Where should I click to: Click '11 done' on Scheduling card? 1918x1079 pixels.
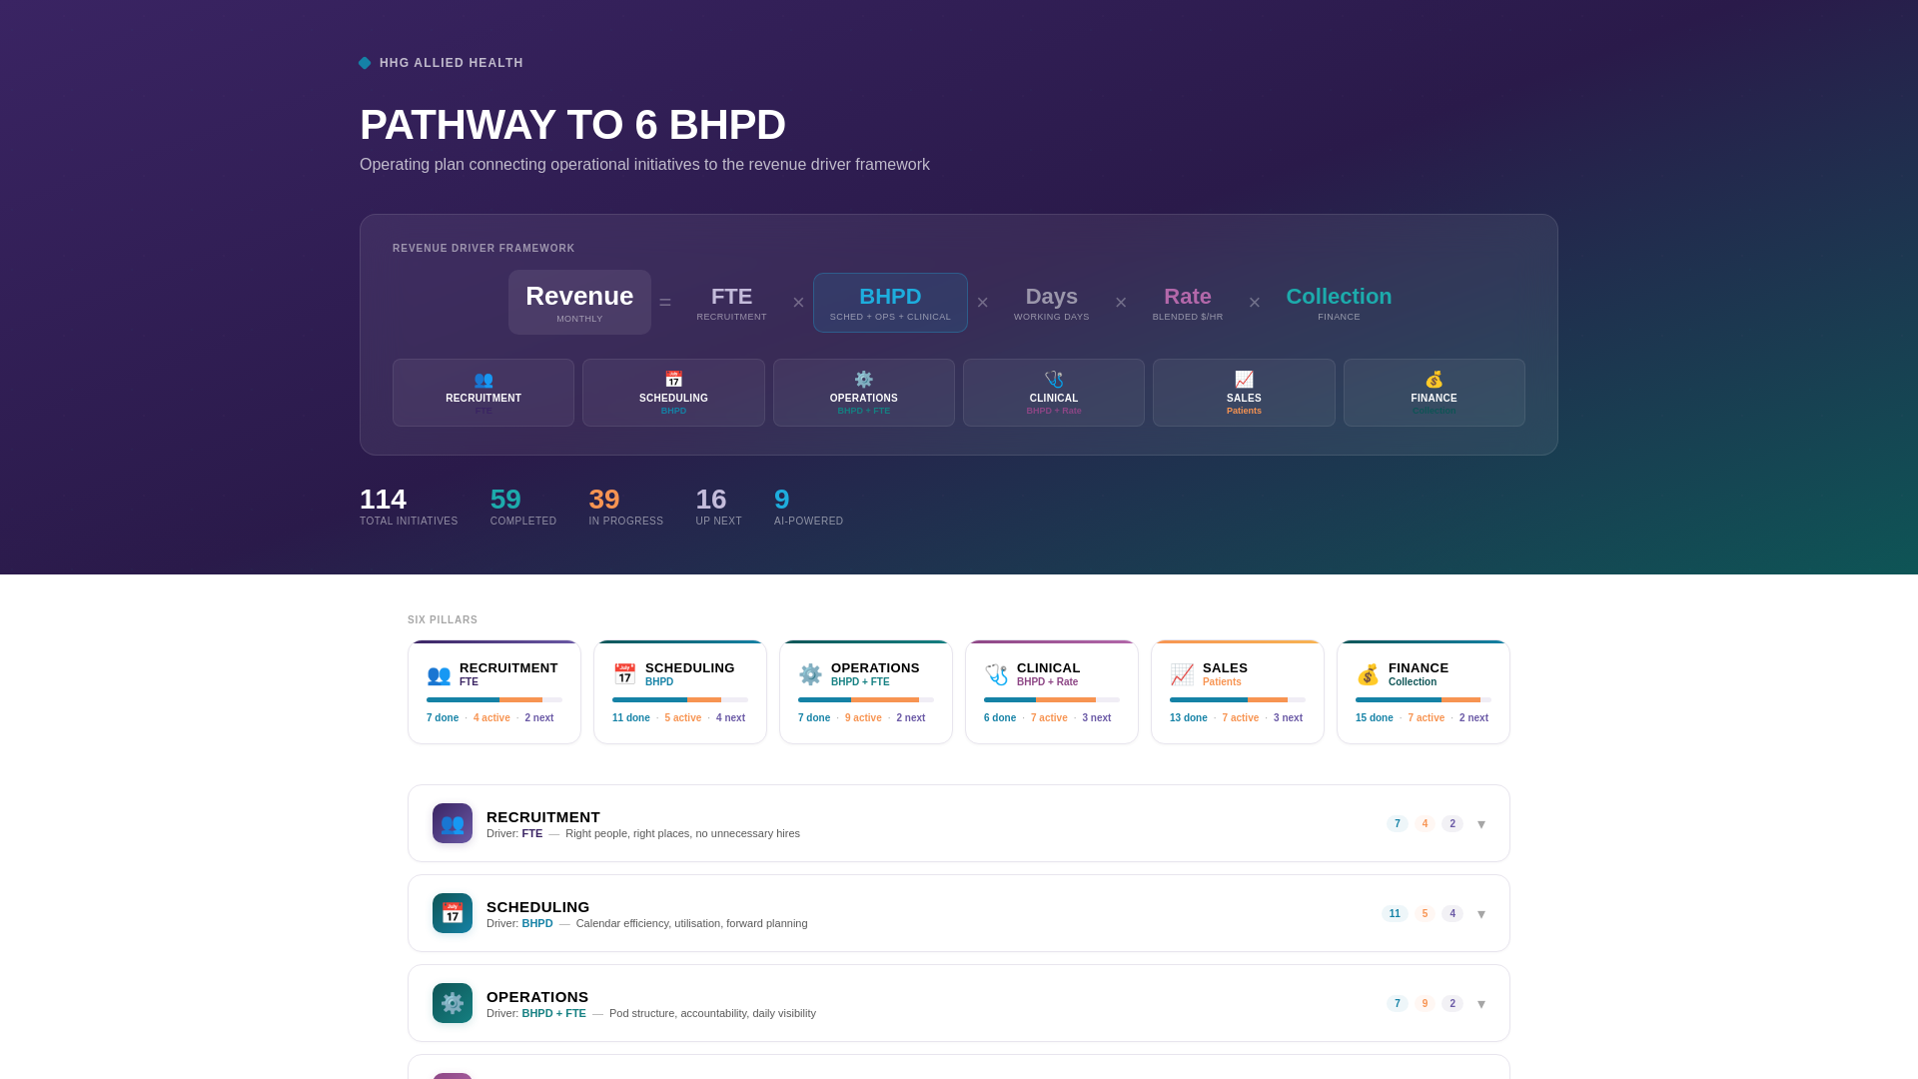(631, 718)
